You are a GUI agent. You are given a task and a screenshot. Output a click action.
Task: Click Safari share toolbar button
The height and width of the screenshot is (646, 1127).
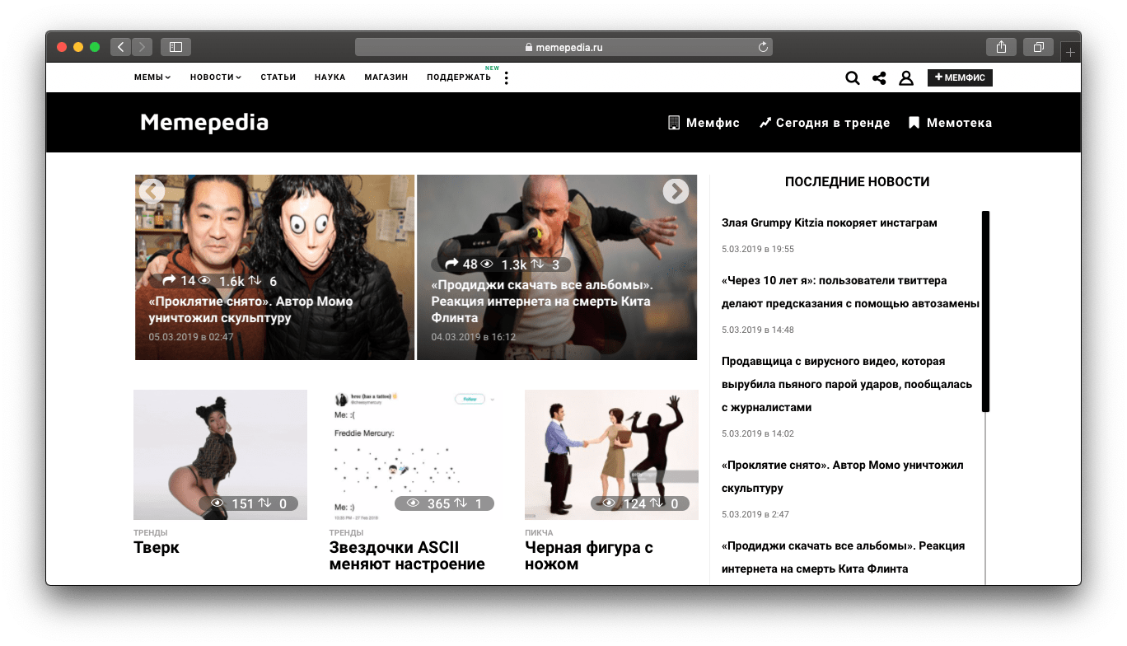tap(1001, 47)
